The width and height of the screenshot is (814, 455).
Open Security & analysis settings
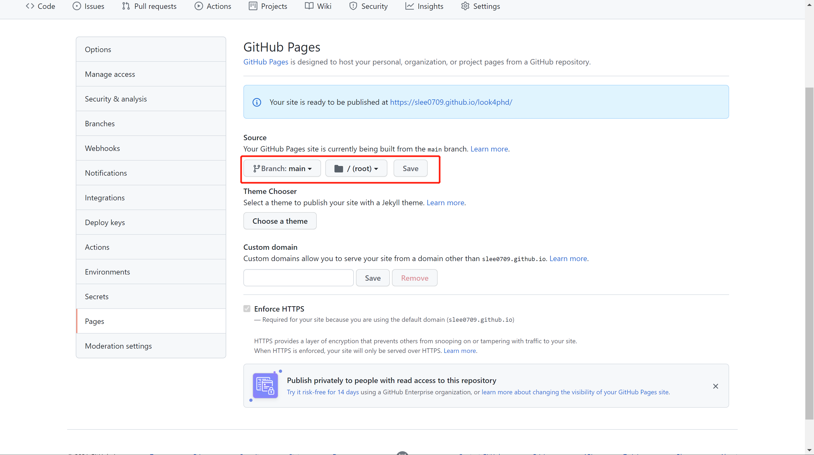[151, 99]
